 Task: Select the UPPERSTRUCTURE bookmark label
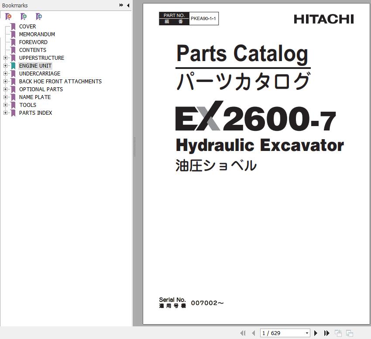coord(41,58)
